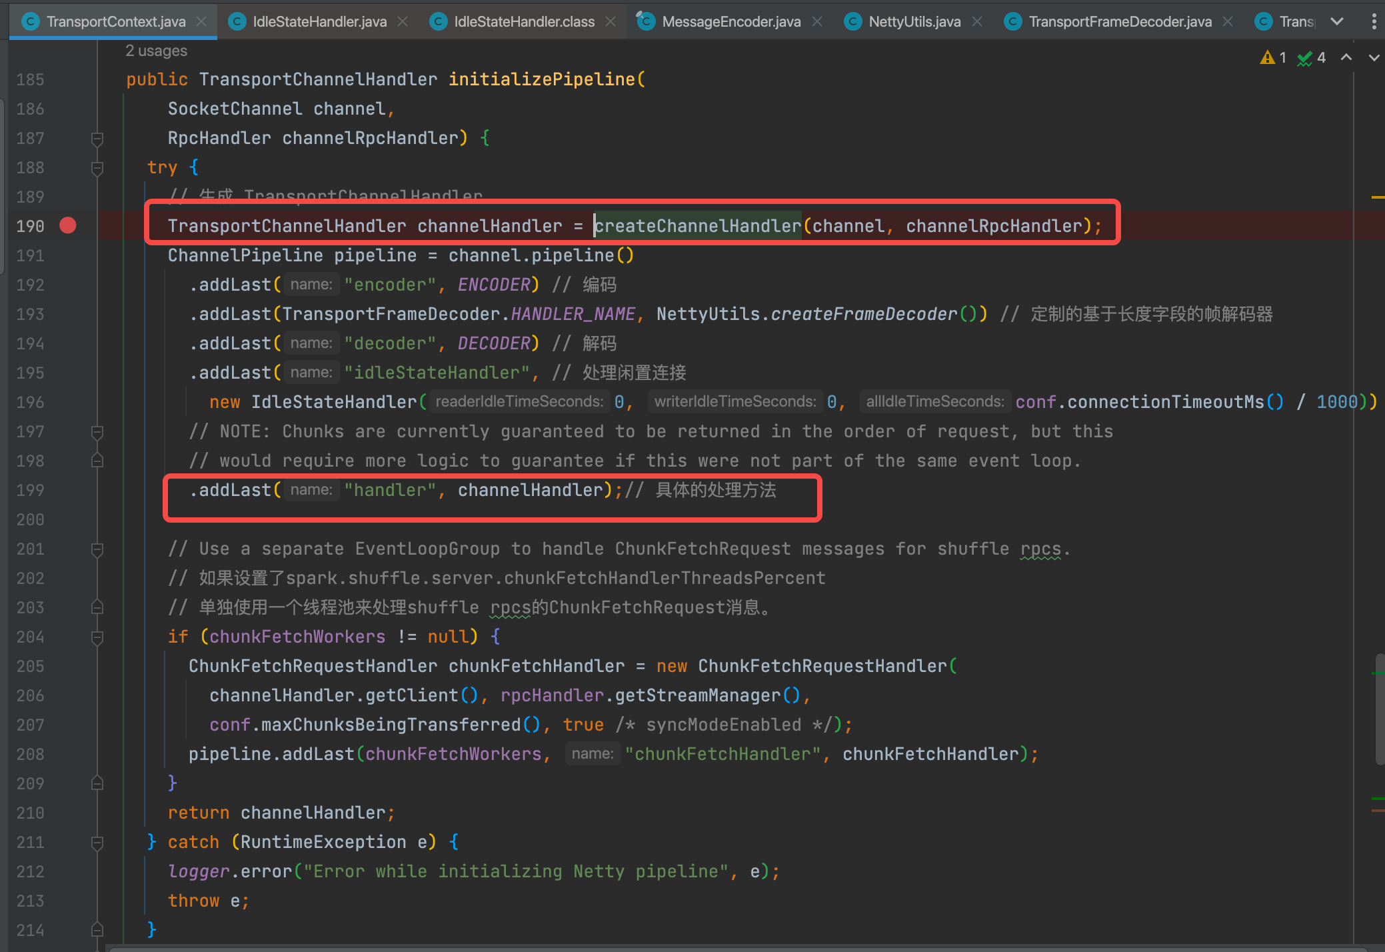Click line number 185 in the gutter
This screenshot has height=952, width=1385.
(x=31, y=79)
